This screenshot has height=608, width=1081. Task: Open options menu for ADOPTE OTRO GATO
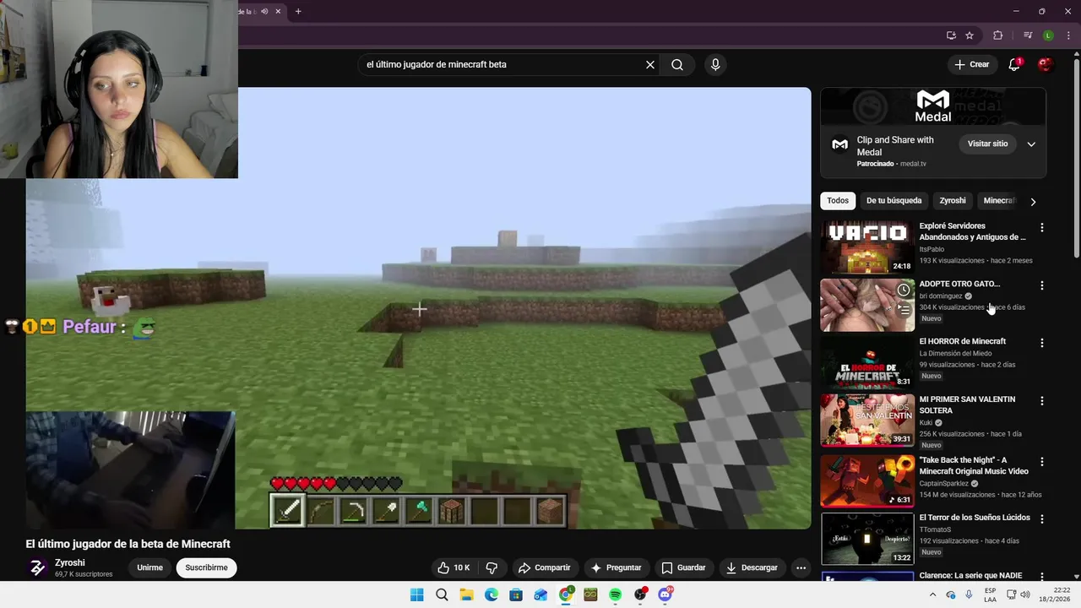tap(1041, 285)
